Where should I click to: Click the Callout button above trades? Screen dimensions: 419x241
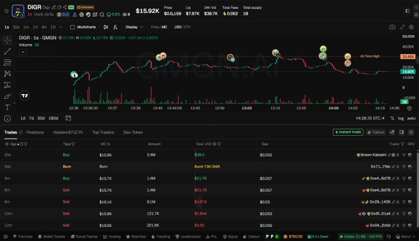(376, 132)
